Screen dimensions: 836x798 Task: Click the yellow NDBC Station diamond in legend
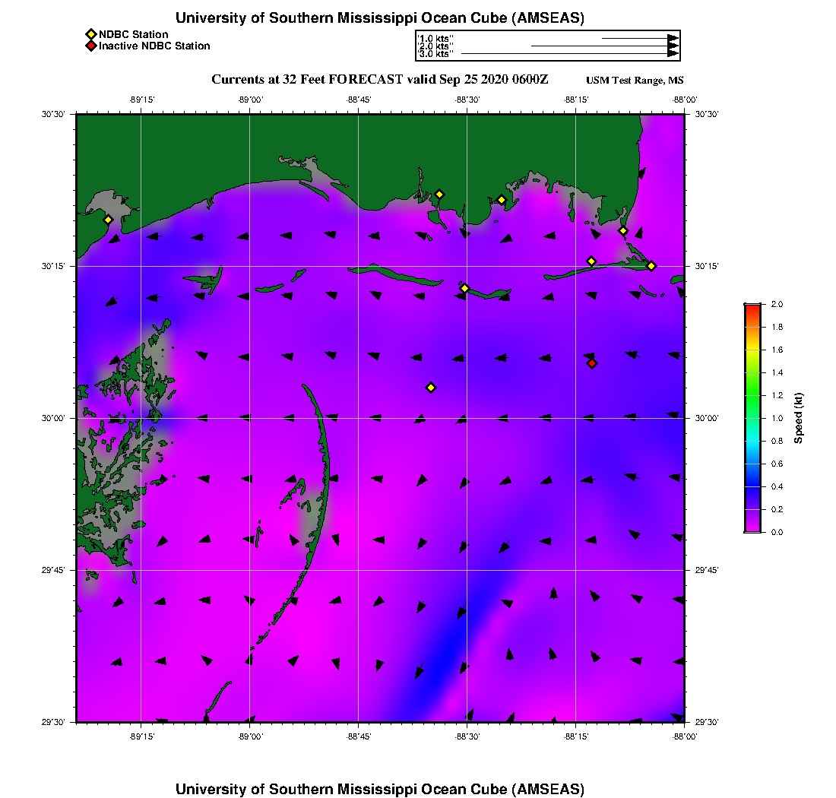click(x=90, y=34)
